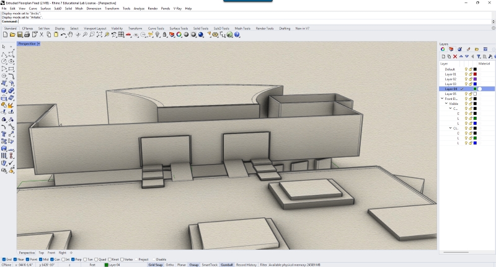
Task: Open the Surface menu
Action: [x=45, y=9]
